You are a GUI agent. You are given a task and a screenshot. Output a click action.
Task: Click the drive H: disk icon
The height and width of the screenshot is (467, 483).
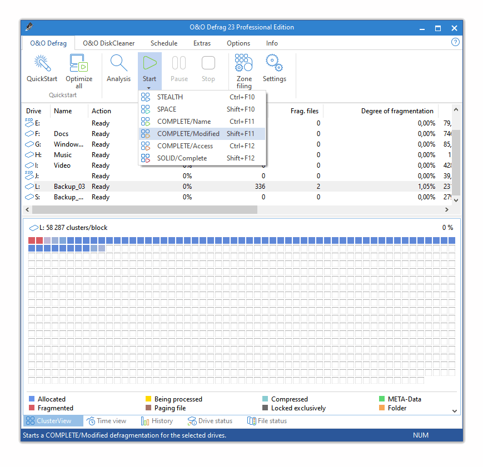click(29, 154)
